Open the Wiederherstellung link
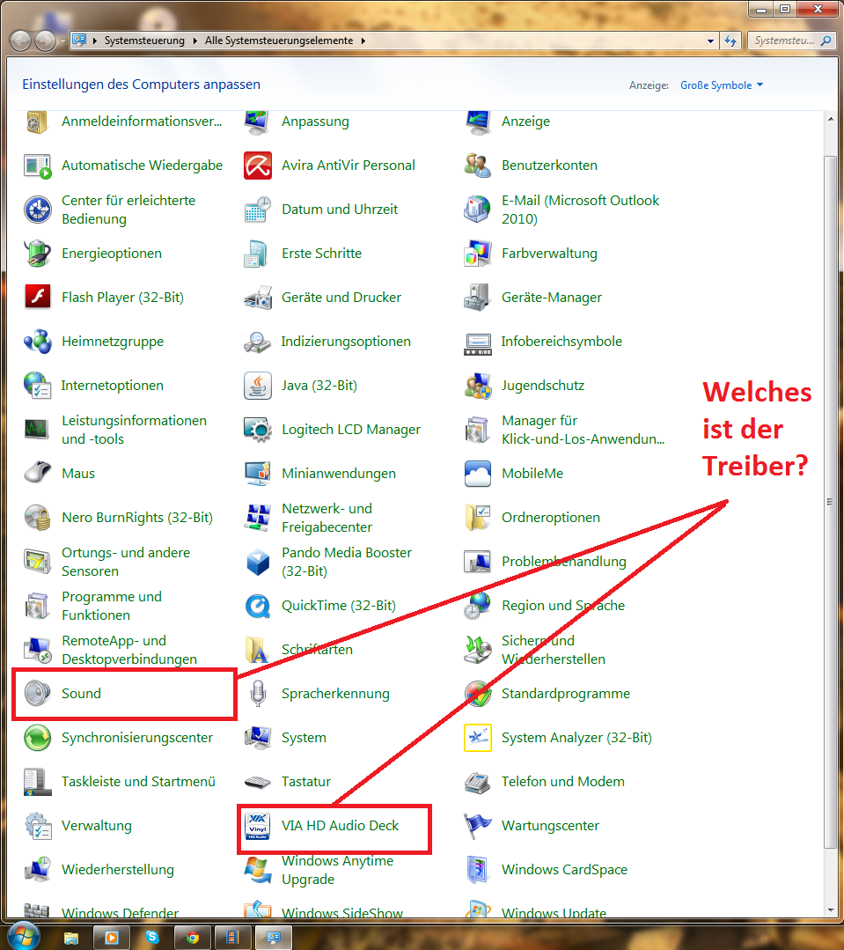The width and height of the screenshot is (844, 950). (118, 869)
